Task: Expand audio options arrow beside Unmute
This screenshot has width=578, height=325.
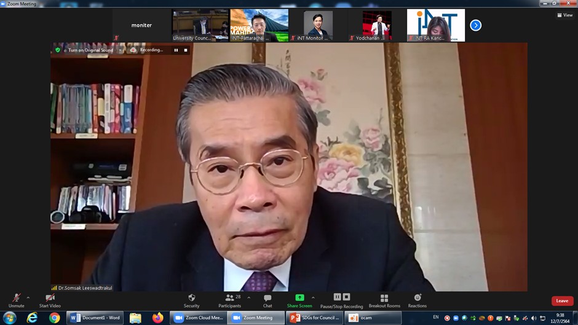Action: pos(28,297)
